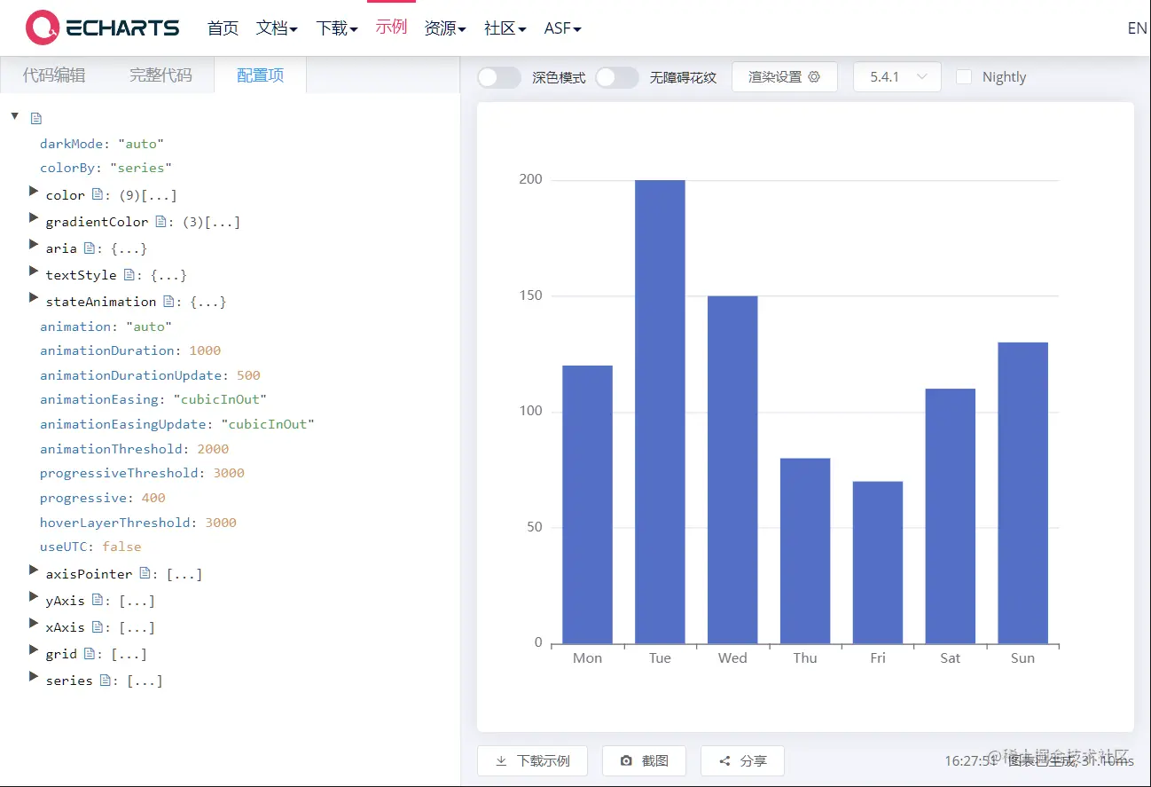Open the 5.4.1 version dropdown
1151x787 pixels.
click(x=897, y=77)
